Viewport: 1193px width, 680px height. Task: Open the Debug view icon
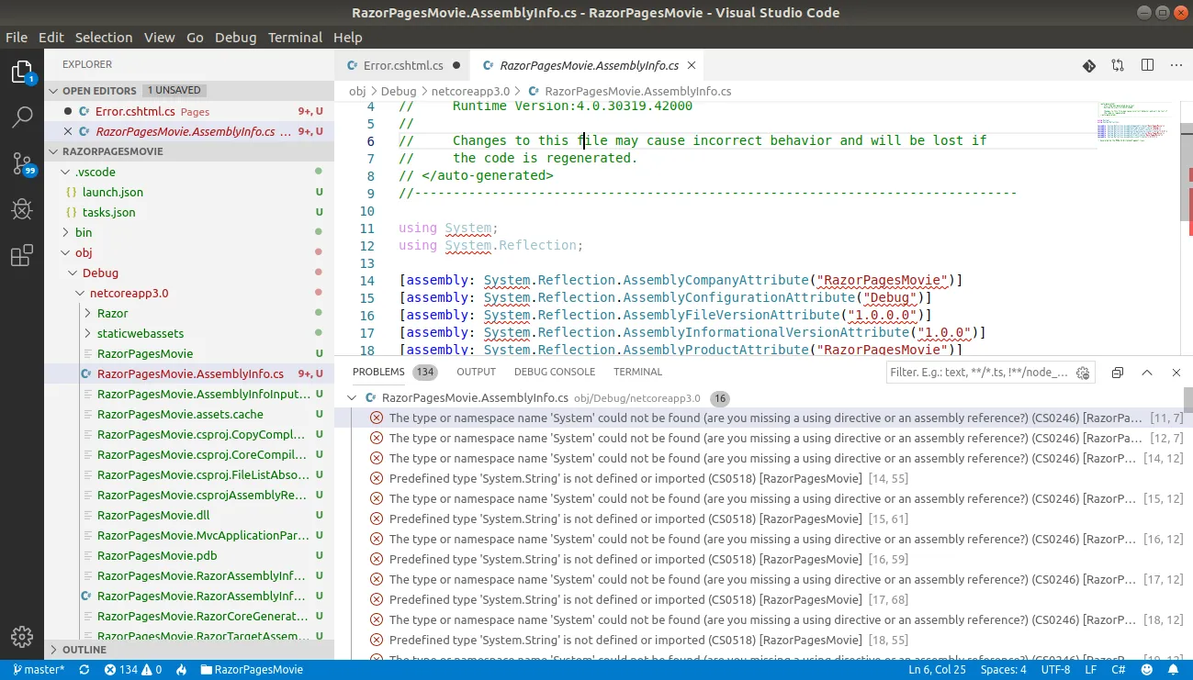[22, 210]
